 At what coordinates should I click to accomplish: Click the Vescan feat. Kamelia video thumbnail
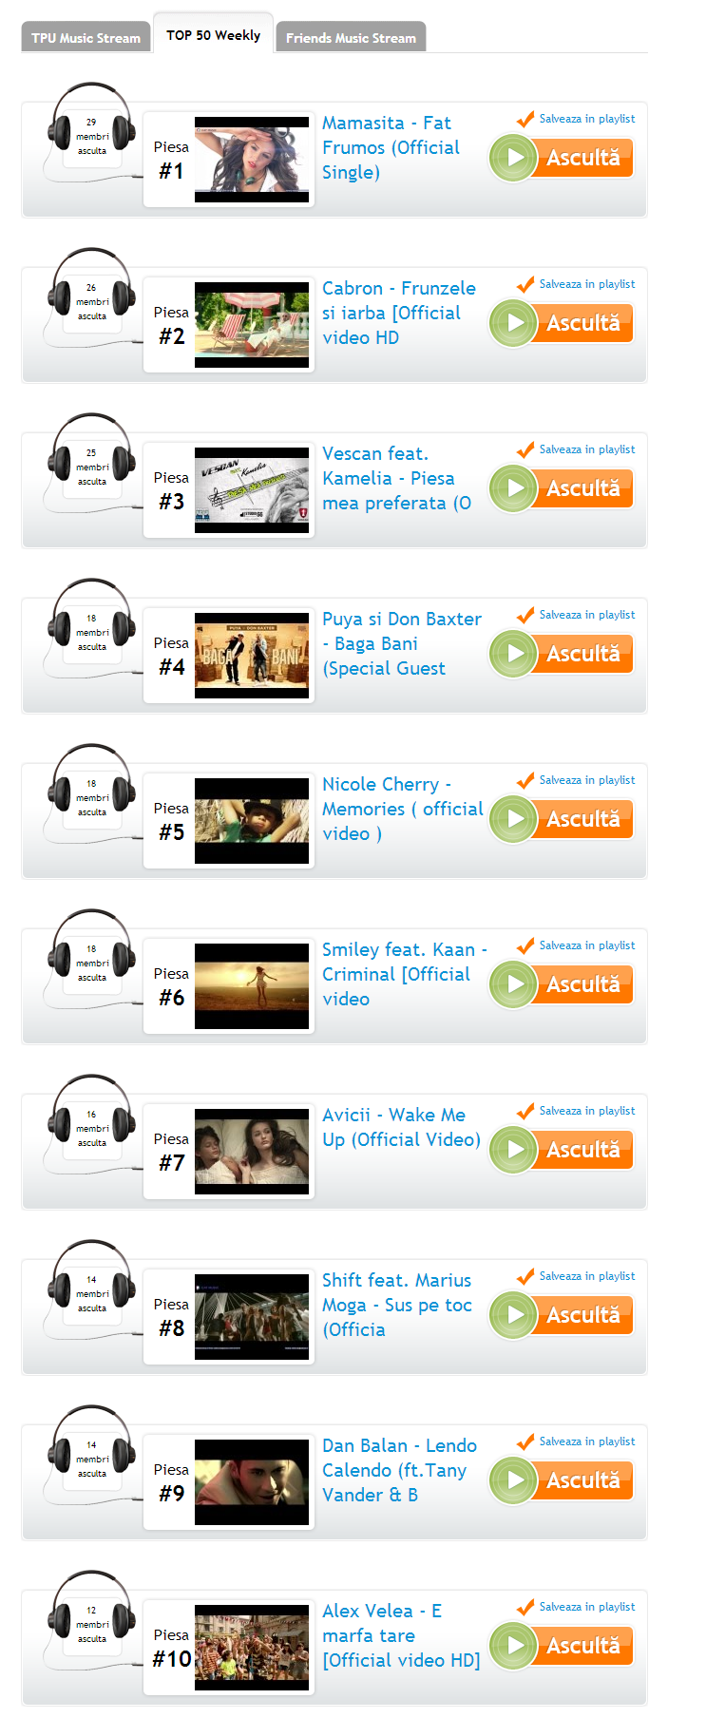pyautogui.click(x=252, y=490)
